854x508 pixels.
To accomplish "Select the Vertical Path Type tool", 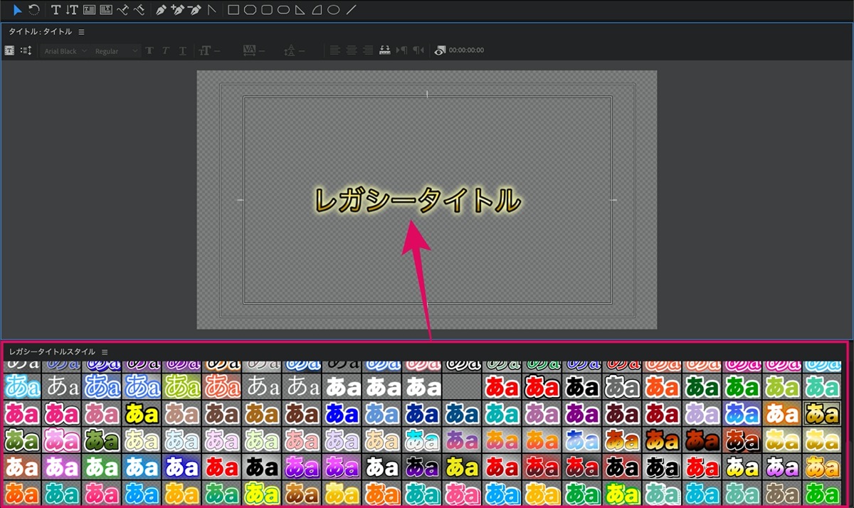I will pyautogui.click(x=139, y=10).
